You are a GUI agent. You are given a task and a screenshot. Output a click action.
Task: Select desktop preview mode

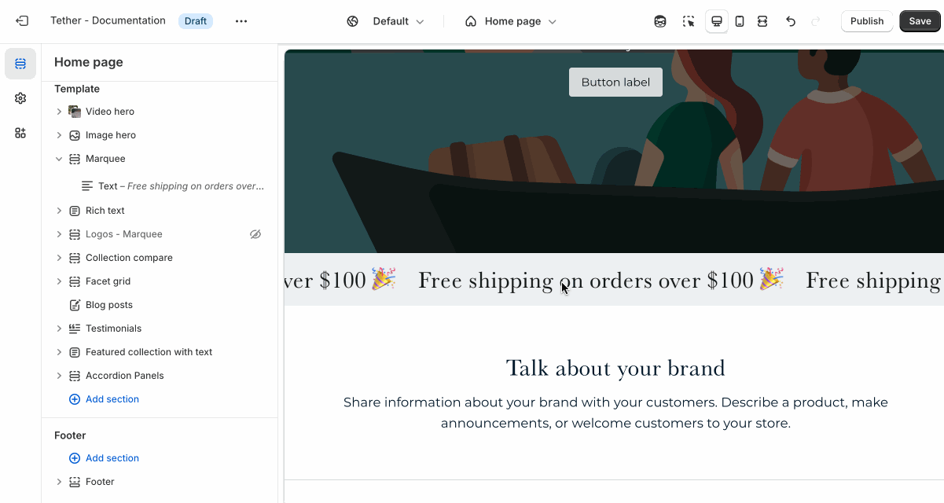[717, 21]
